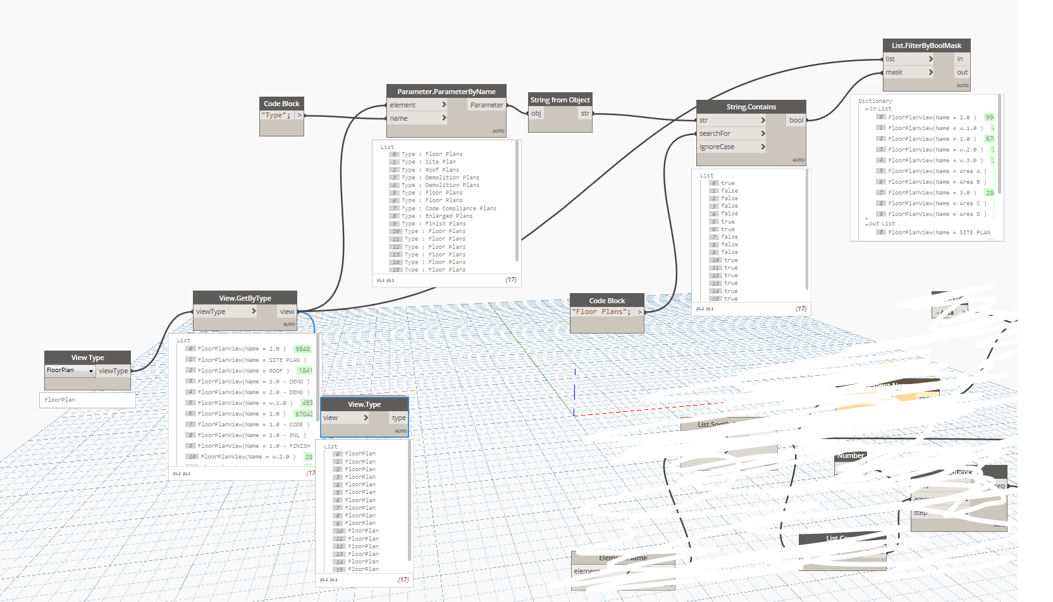Click the mask input chevron on List.FilterByBoolMask
Screen dimensions: 1053x602
(x=932, y=72)
